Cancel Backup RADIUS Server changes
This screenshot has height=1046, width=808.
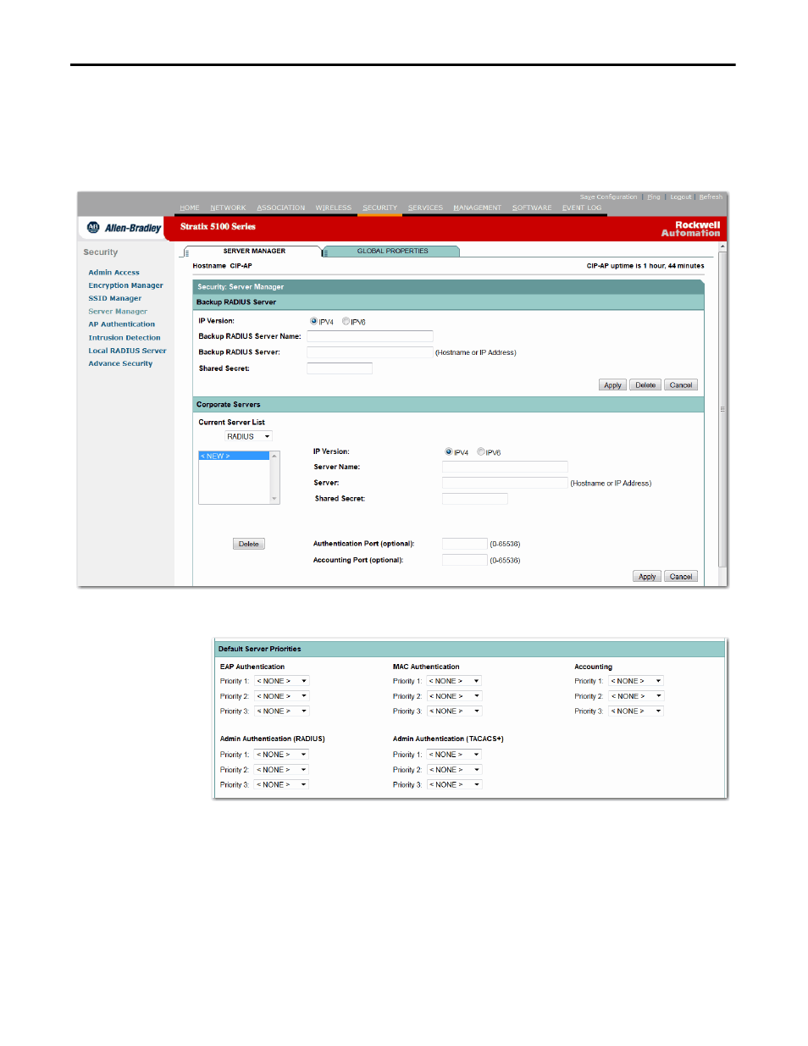point(681,385)
